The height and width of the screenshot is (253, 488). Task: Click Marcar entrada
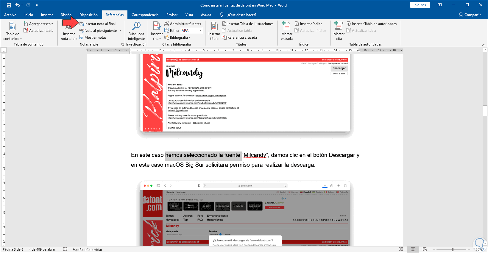[287, 31]
